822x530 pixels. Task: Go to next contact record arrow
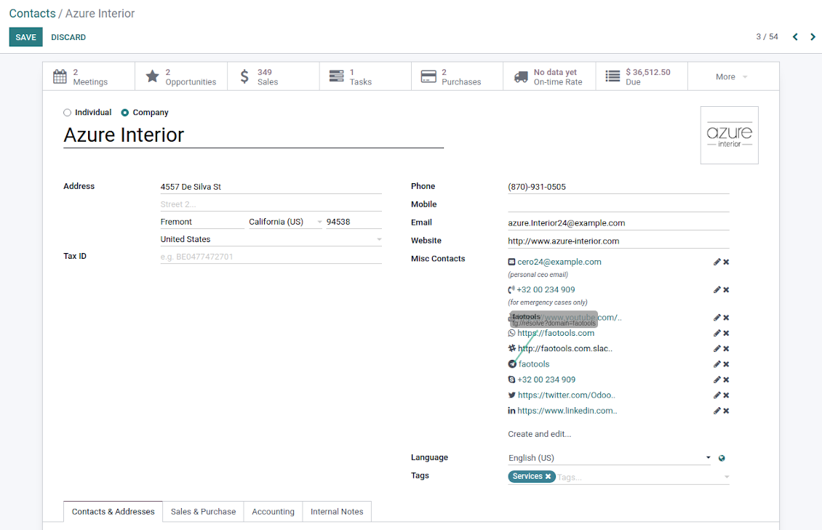(x=813, y=37)
